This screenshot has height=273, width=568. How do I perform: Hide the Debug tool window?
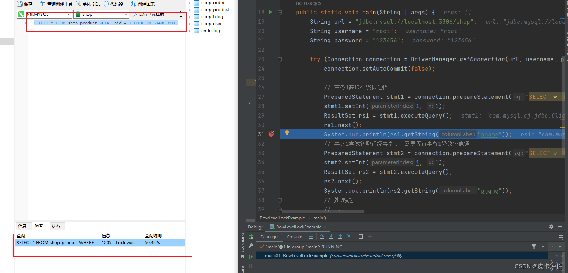(x=560, y=227)
